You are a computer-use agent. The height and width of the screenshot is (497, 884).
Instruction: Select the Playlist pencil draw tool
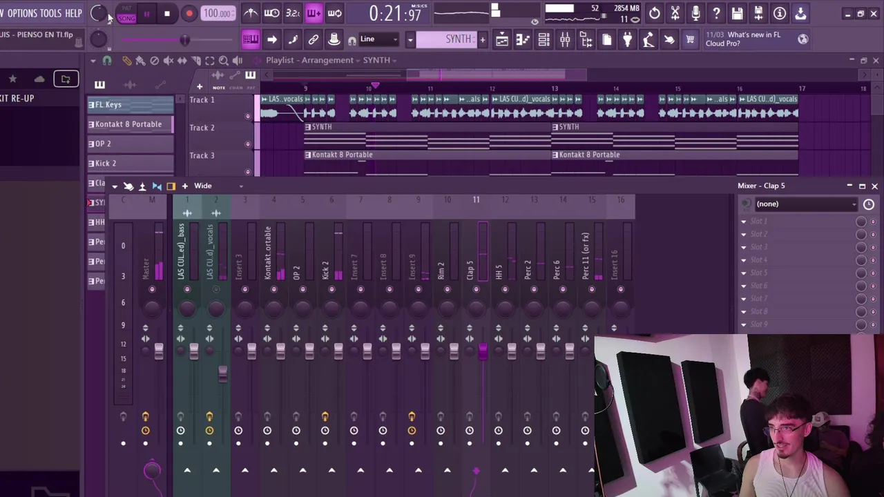(126, 61)
